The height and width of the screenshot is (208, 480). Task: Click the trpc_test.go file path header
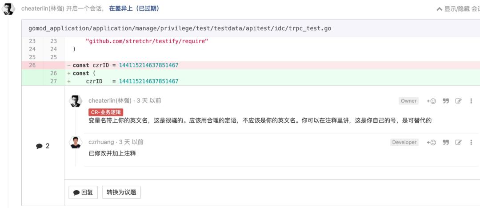pos(180,28)
